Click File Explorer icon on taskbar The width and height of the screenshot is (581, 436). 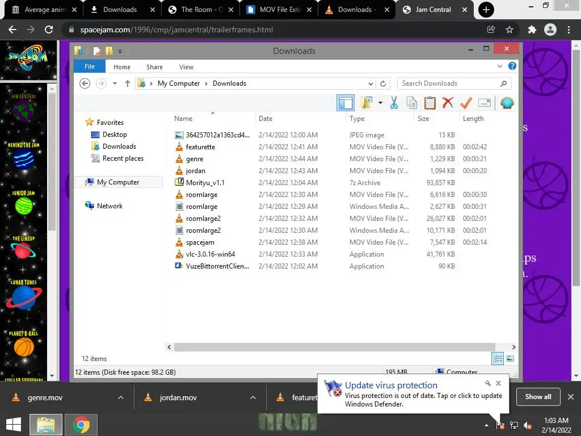pos(46,425)
